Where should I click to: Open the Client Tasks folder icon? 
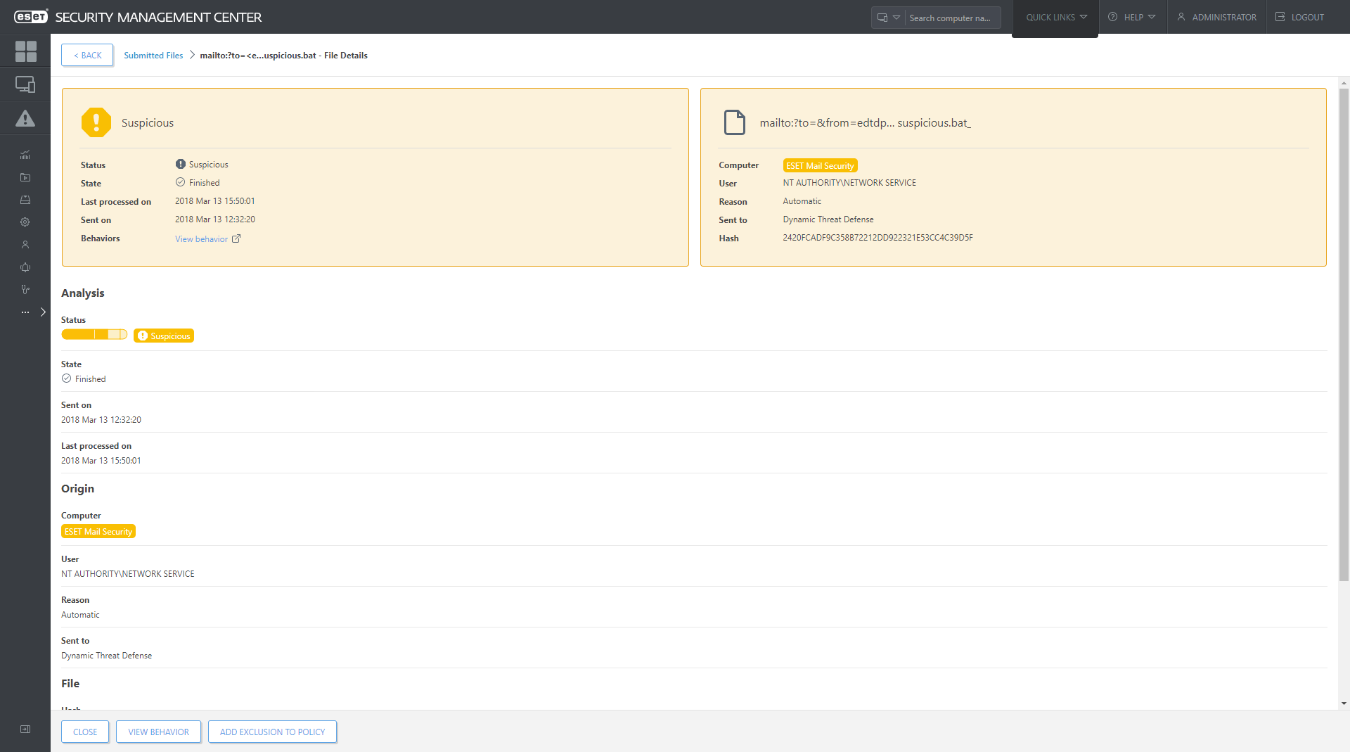point(25,177)
